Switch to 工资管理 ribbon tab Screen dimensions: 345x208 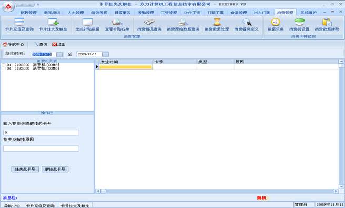coord(169,13)
